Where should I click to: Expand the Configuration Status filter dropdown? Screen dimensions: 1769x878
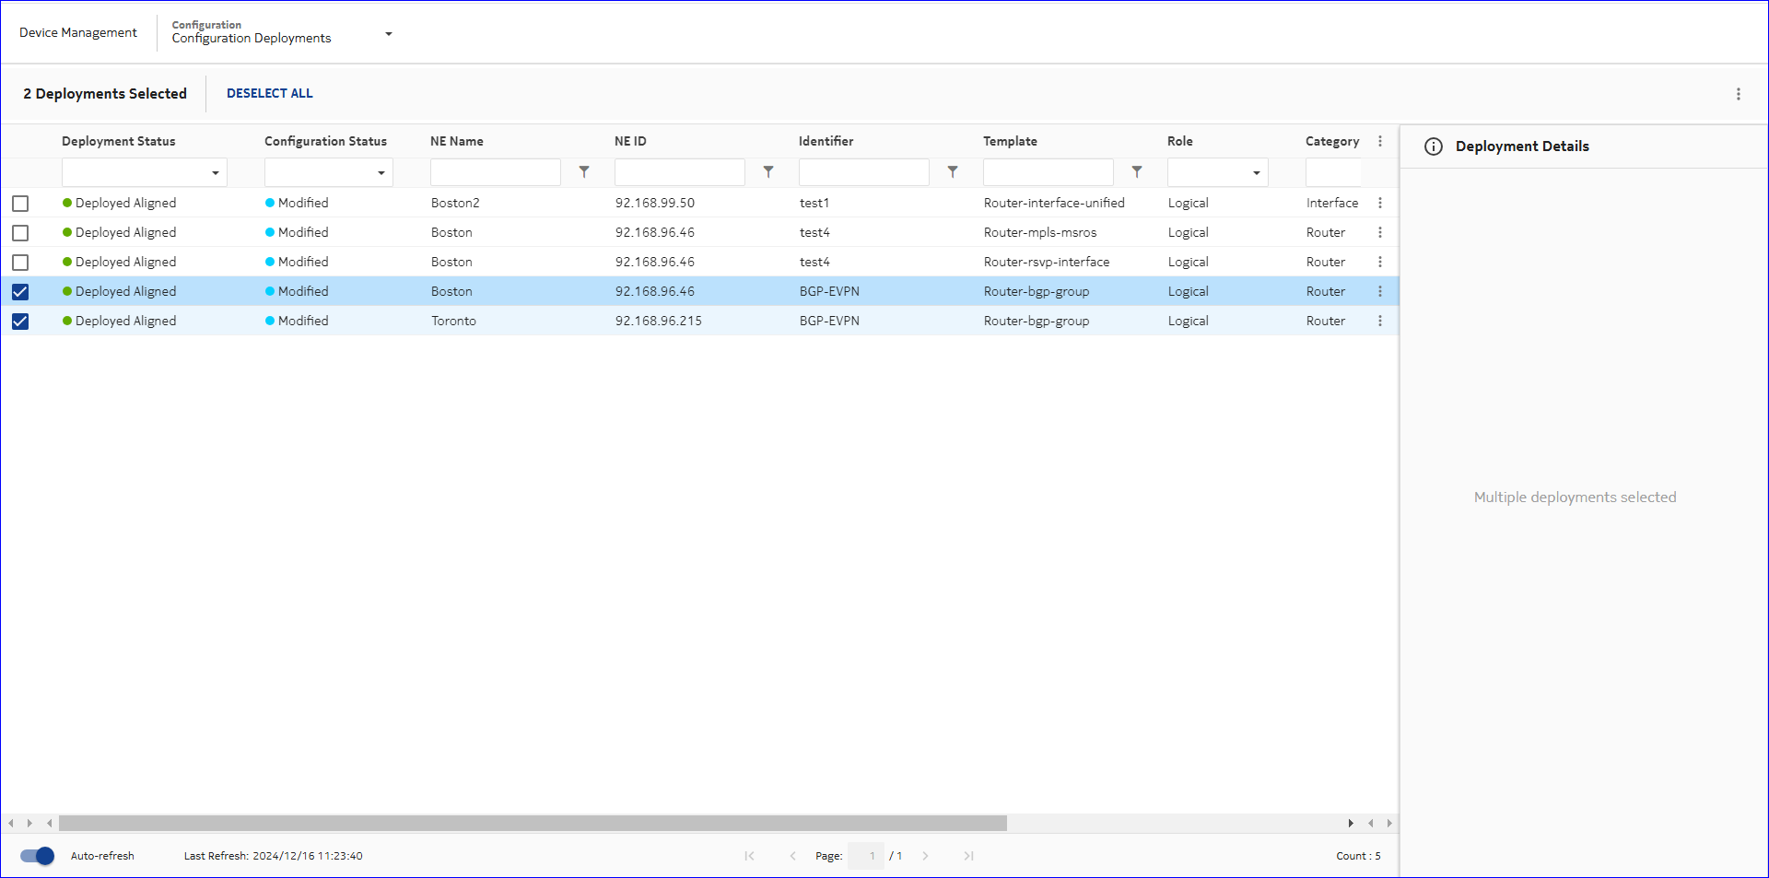point(381,173)
